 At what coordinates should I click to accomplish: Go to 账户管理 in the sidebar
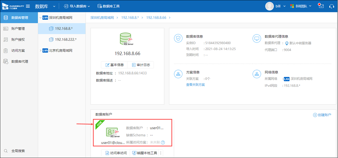(18, 28)
